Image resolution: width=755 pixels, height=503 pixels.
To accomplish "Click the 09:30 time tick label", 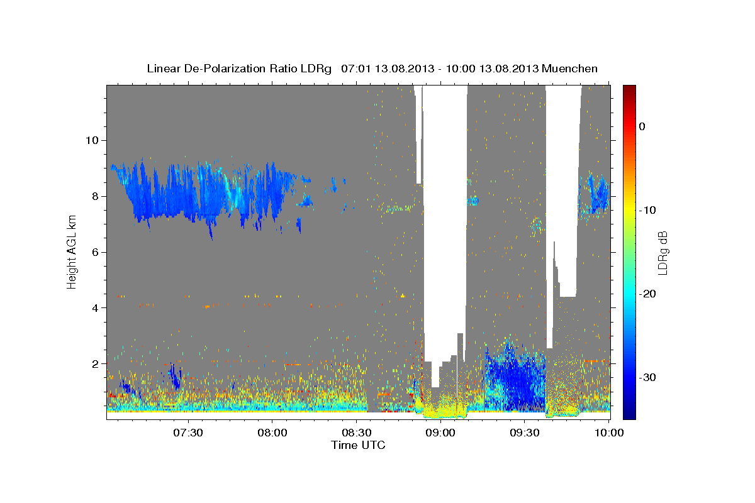I will pos(525,433).
